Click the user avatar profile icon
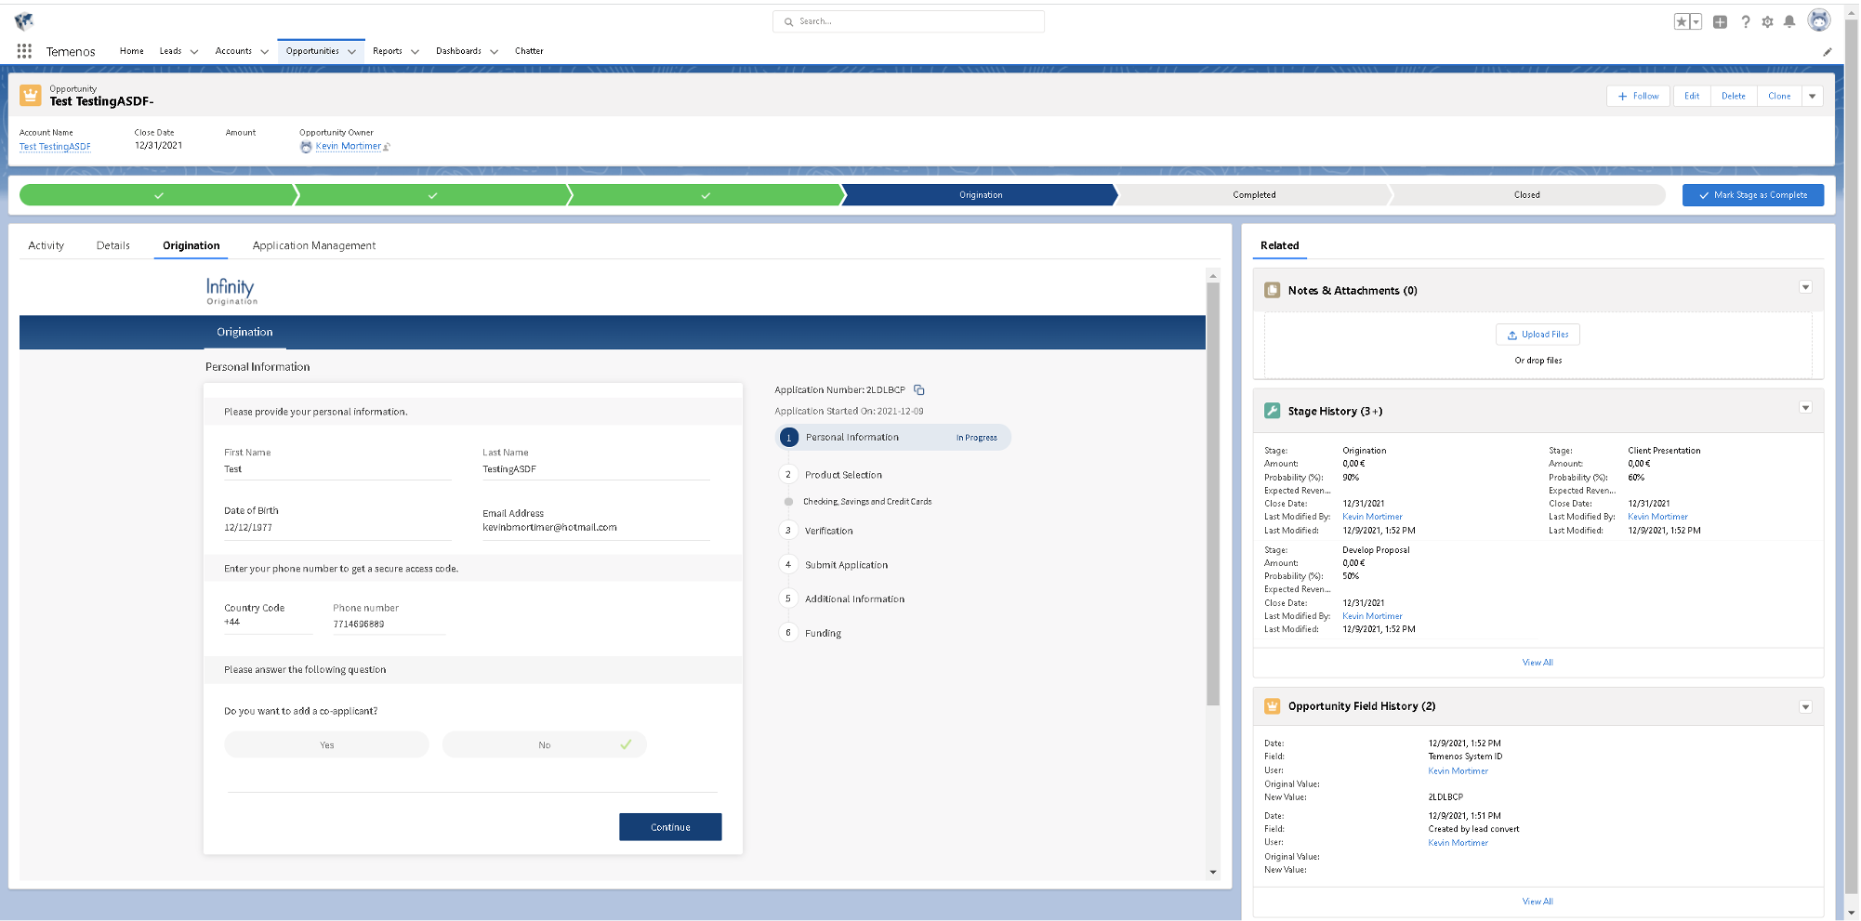1861x921 pixels. click(1818, 20)
